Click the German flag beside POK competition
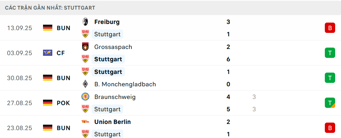The width and height of the screenshot is (341, 138). click(x=47, y=103)
